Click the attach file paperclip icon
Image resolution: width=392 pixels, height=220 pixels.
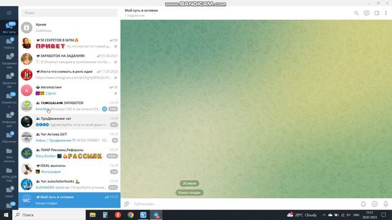(x=127, y=204)
